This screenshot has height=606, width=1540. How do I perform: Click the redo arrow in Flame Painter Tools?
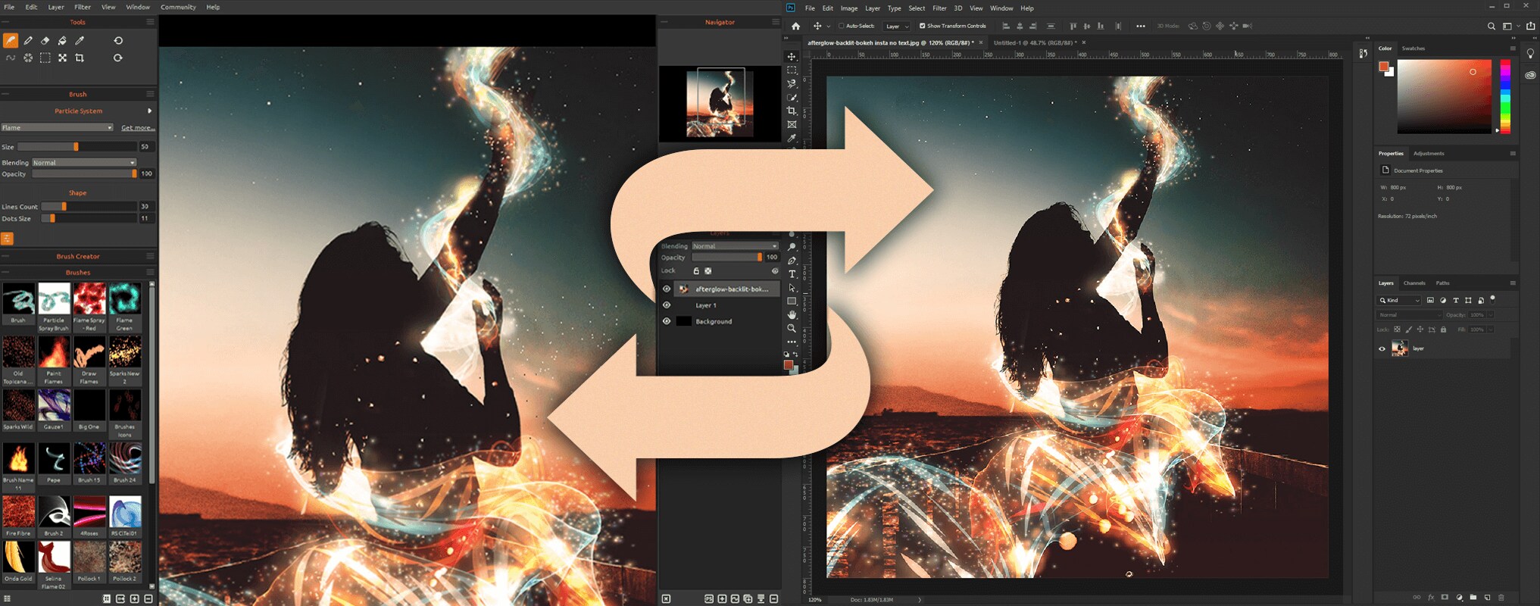point(118,58)
